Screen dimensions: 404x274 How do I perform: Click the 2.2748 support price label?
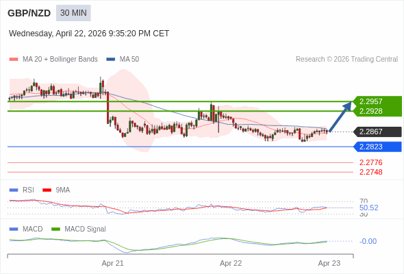(370, 172)
